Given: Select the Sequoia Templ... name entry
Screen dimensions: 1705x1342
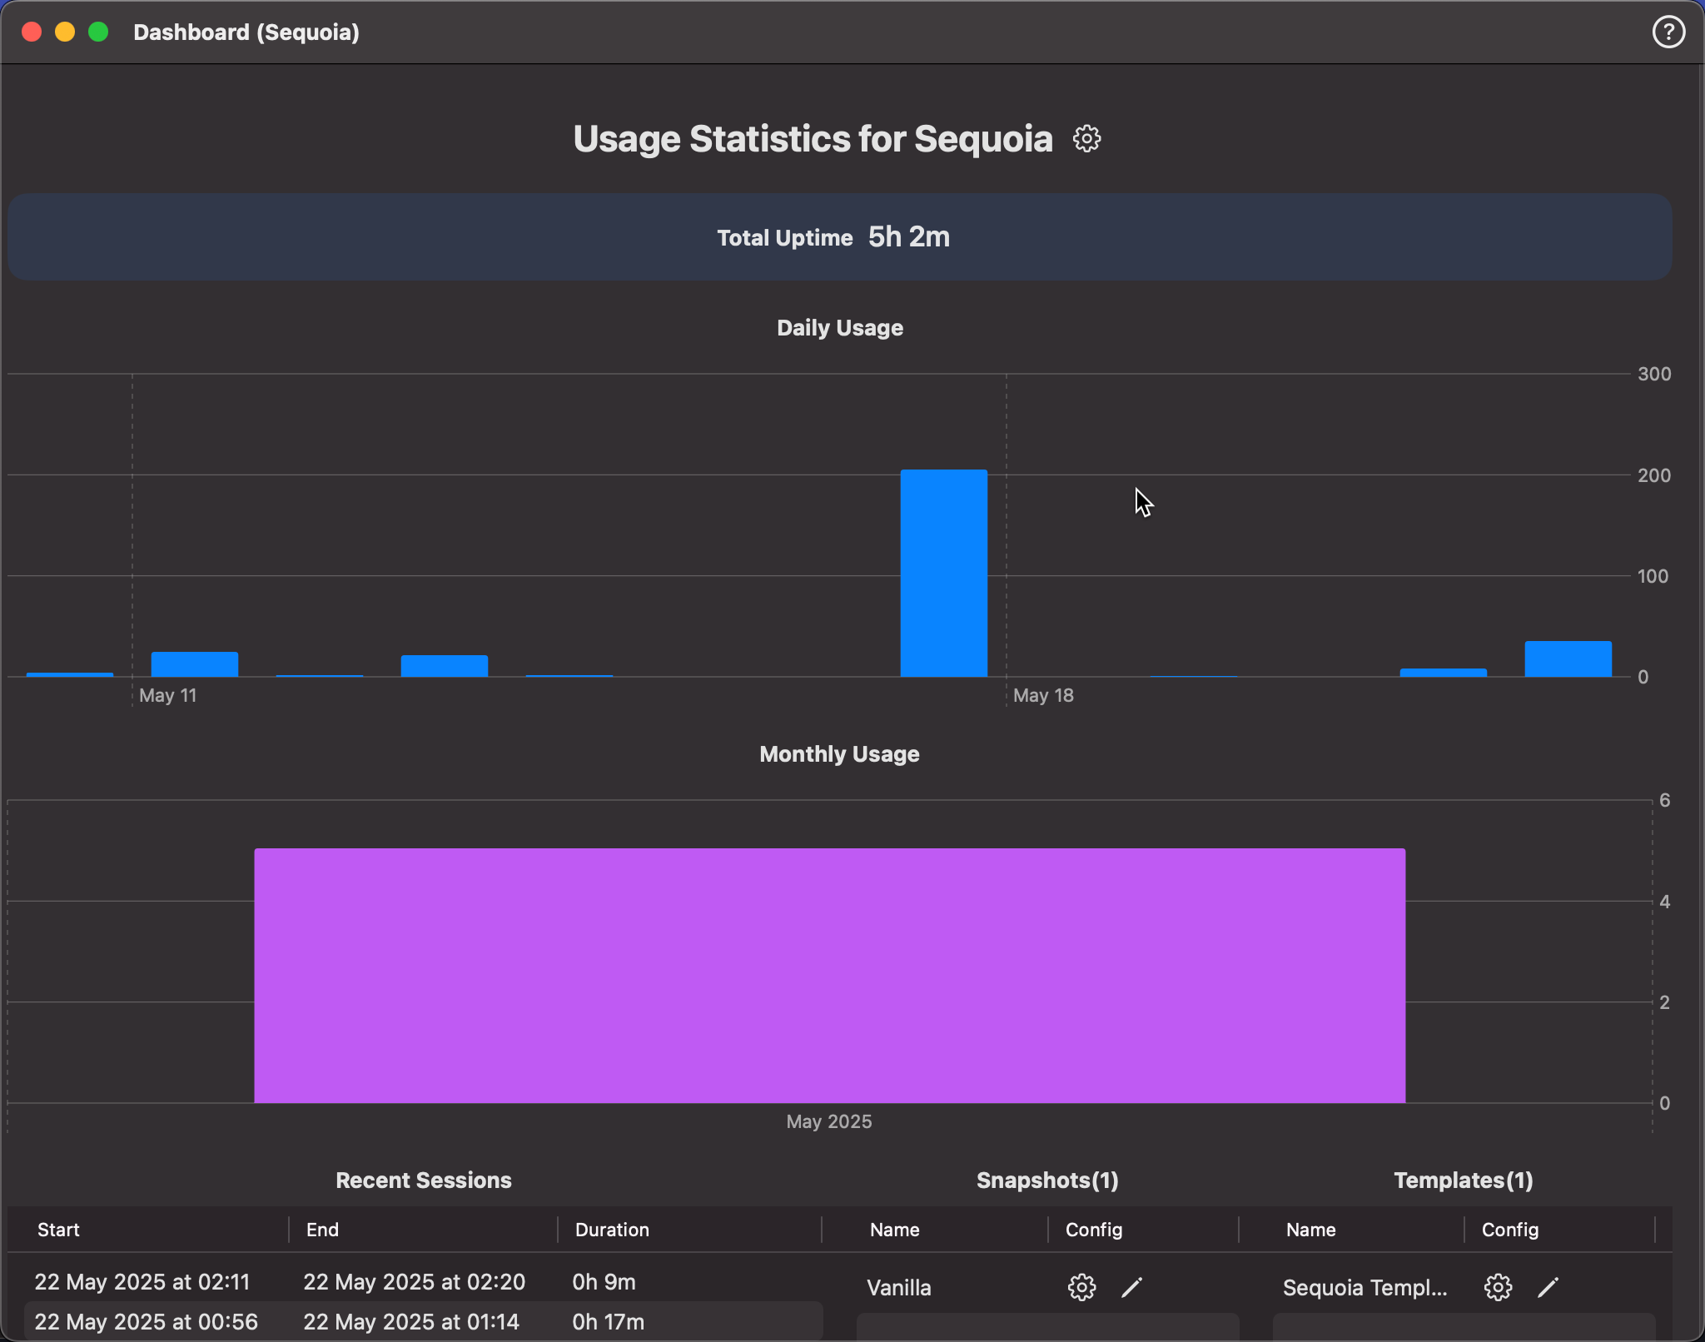Looking at the screenshot, I should [1364, 1287].
